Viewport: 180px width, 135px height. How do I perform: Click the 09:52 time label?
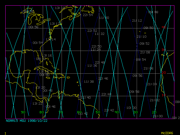tap(145, 44)
